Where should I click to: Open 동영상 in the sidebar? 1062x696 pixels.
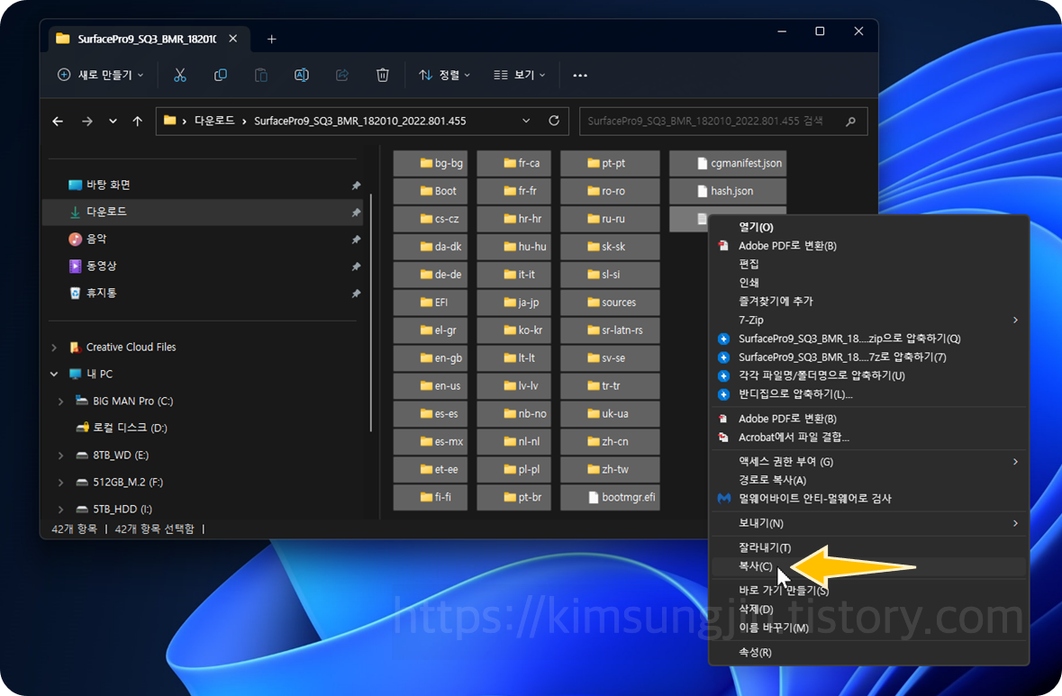pyautogui.click(x=203, y=267)
